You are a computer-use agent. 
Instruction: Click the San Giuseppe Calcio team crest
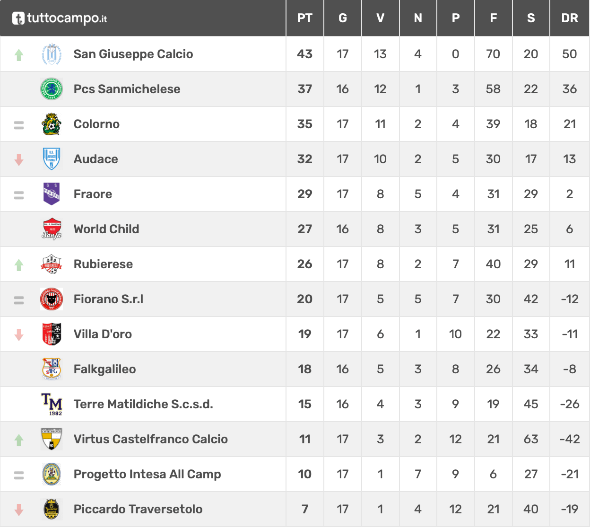[x=52, y=54]
